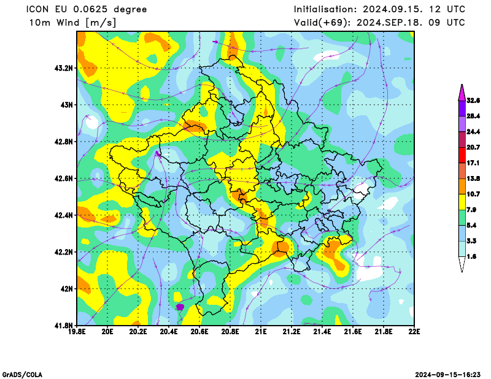Click the magenta top arrow of the legend
The image size is (491, 379).
(462, 93)
